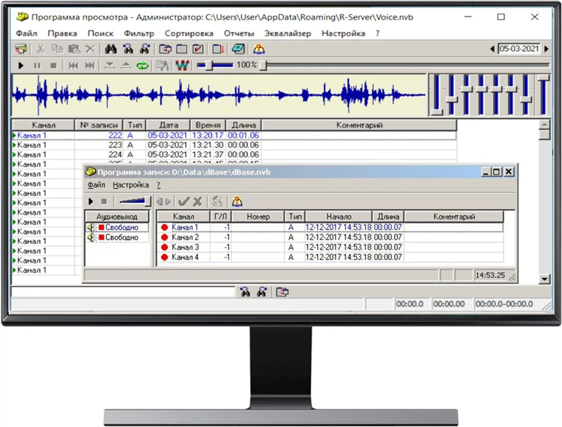Open the Эквалайзер menu

click(288, 33)
